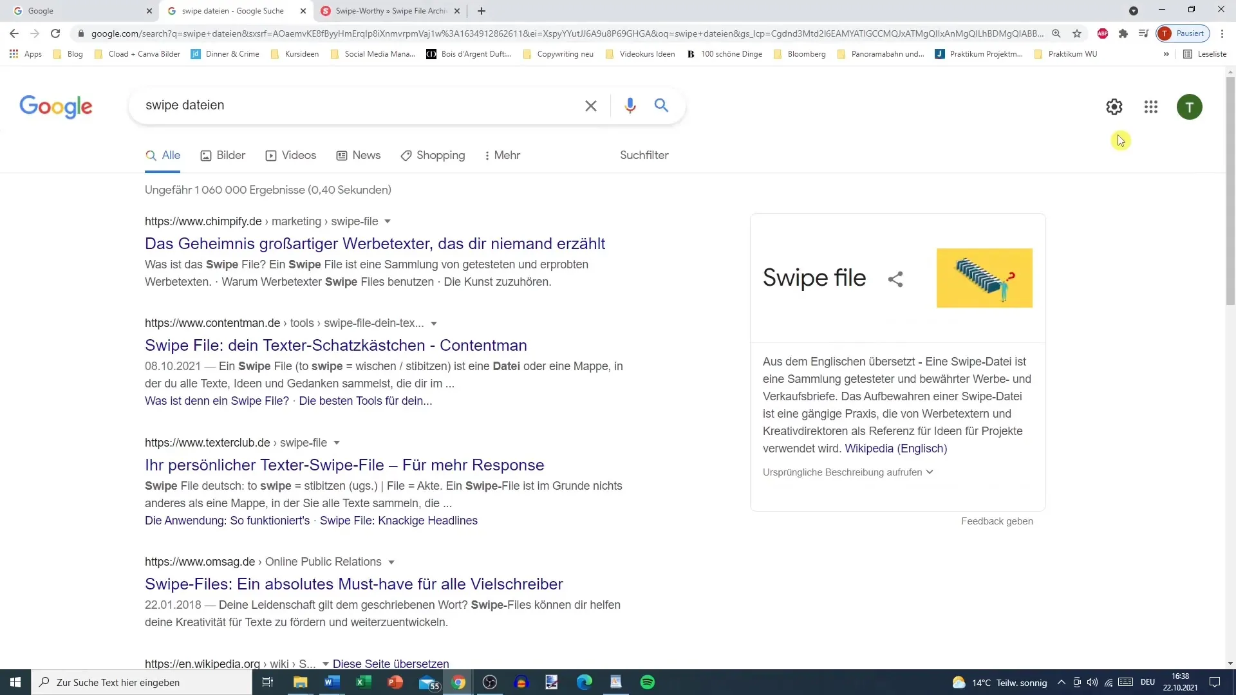The width and height of the screenshot is (1236, 695).
Task: Open the Leseliste reading list
Action: point(1205,54)
